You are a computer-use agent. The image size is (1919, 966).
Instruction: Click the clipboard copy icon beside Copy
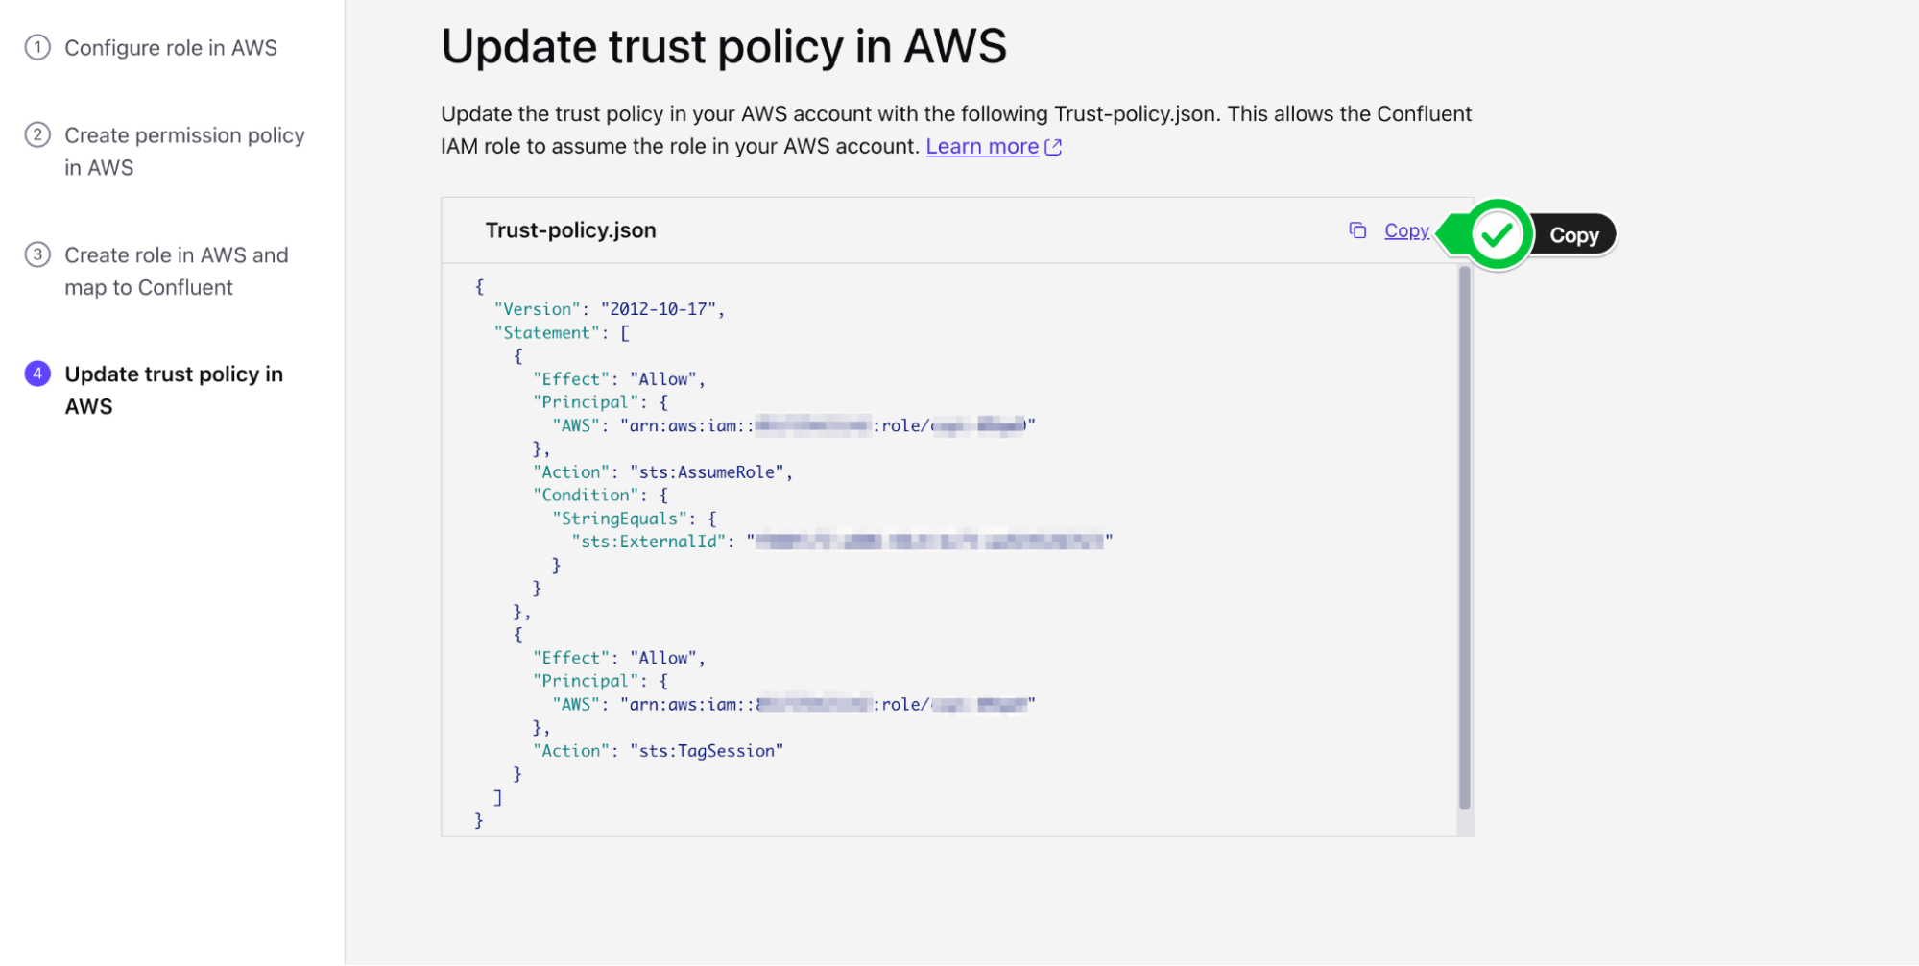point(1357,230)
